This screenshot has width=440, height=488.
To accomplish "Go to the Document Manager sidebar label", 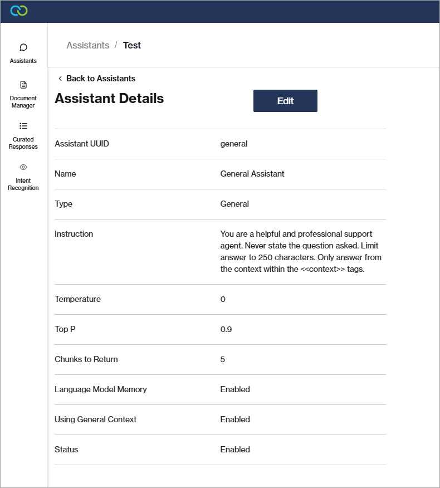I will pyautogui.click(x=23, y=102).
